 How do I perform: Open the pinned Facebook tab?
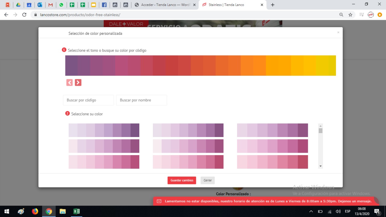click(104, 5)
